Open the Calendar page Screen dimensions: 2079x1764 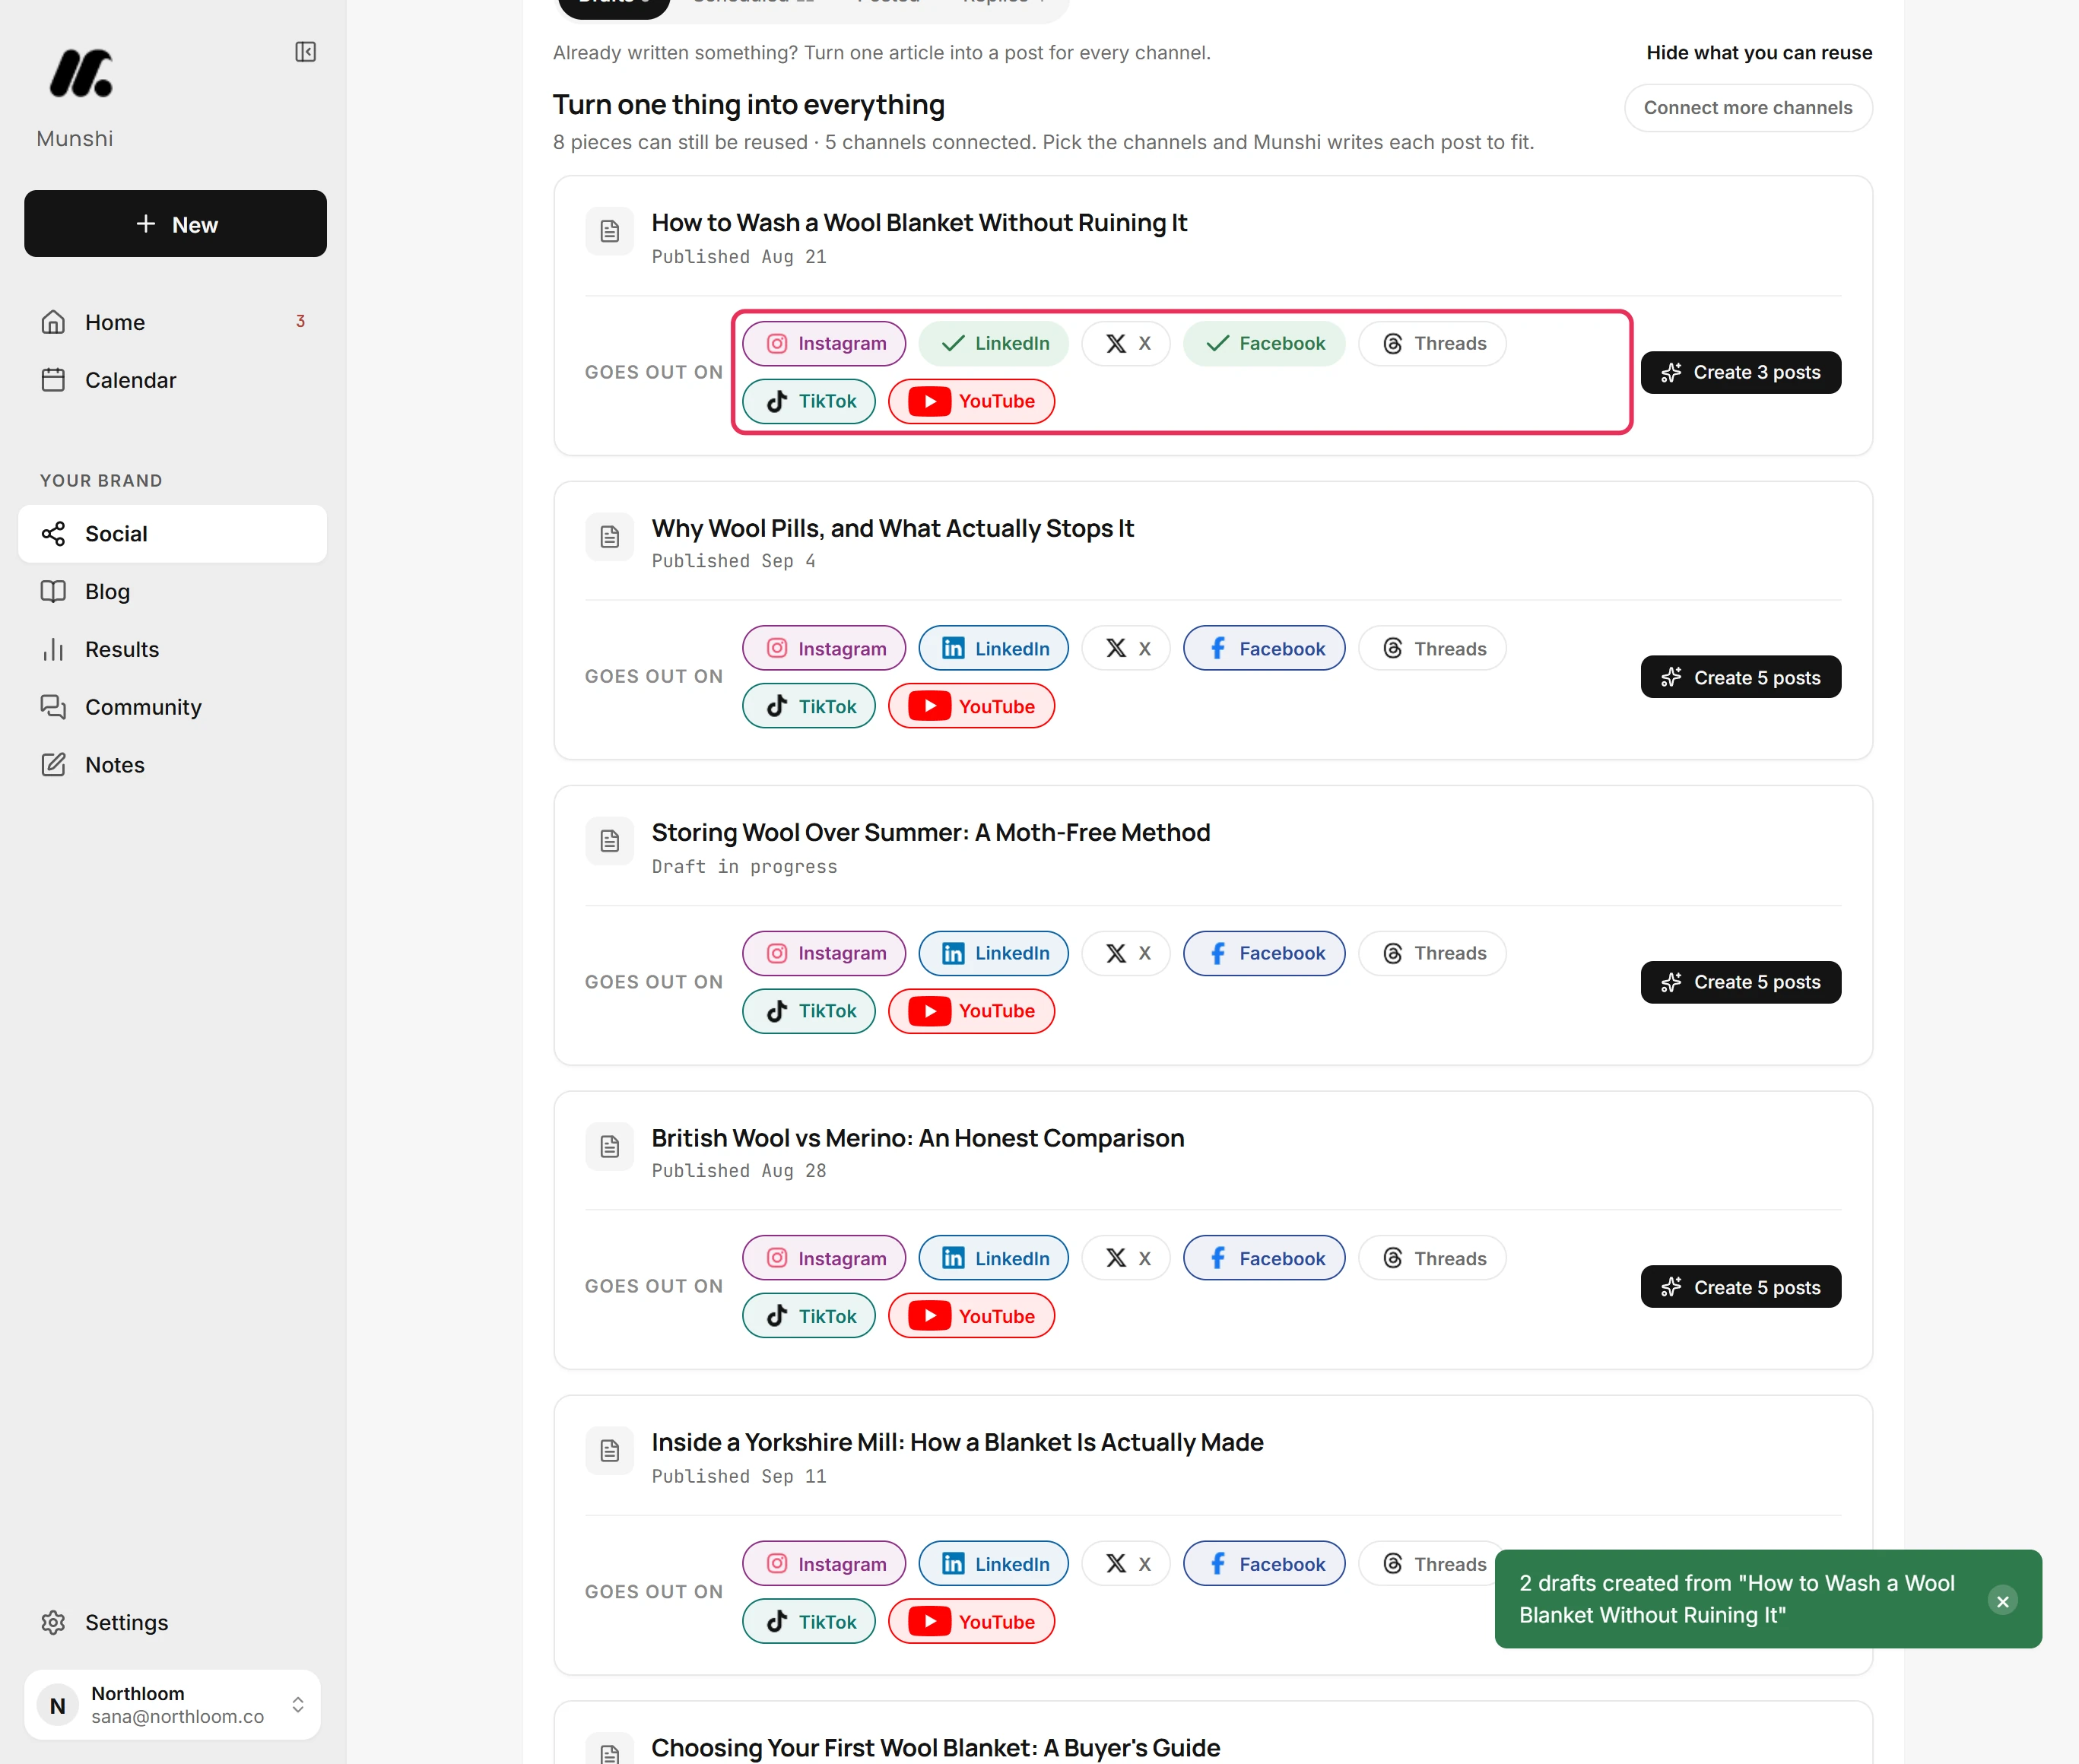pos(172,380)
